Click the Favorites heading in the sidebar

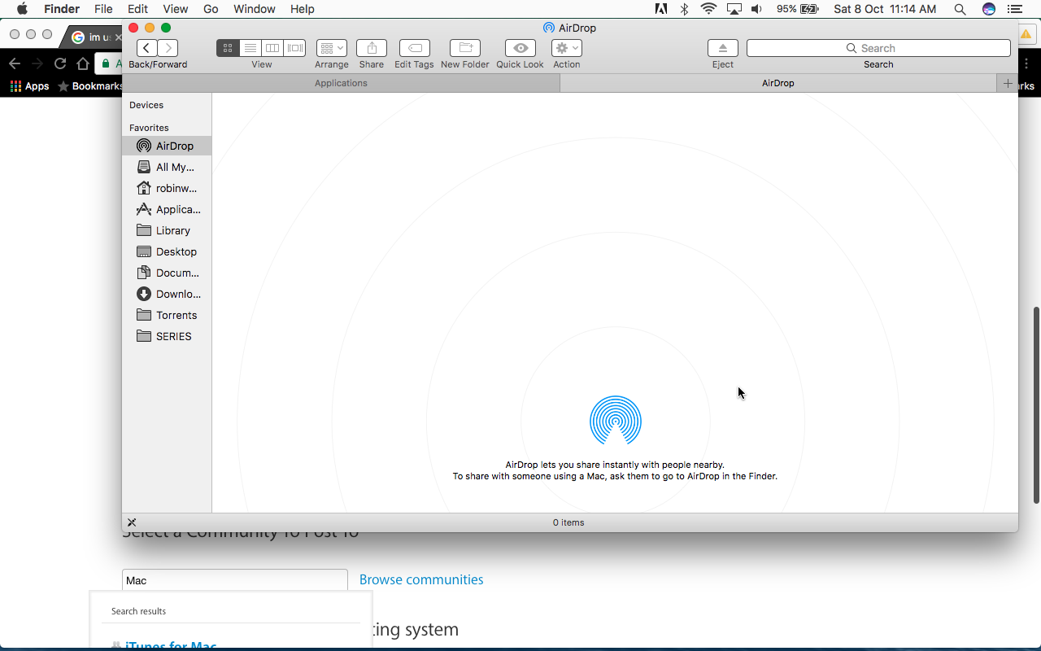point(149,128)
